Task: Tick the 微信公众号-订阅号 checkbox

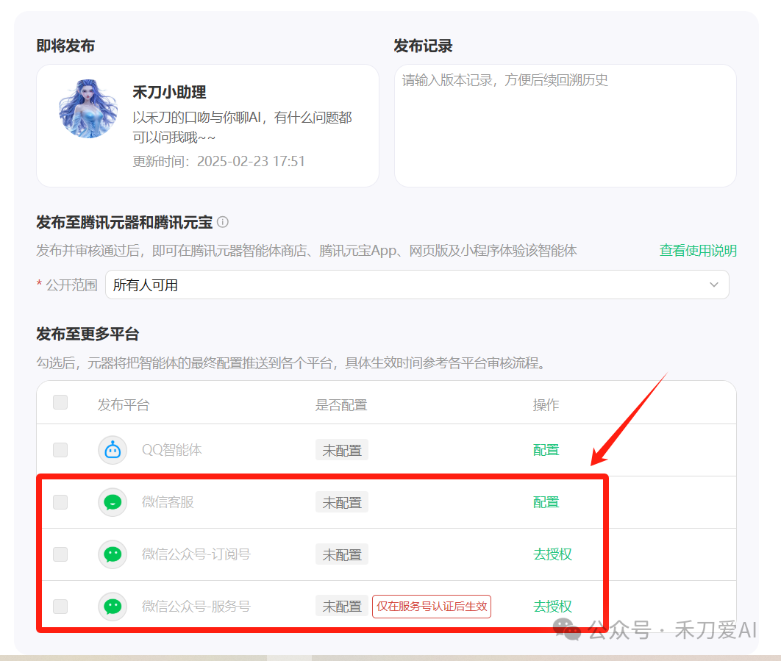Action: pyautogui.click(x=60, y=554)
